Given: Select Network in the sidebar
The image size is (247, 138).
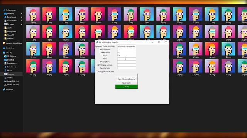Looking at the screenshot, I should (9, 89).
